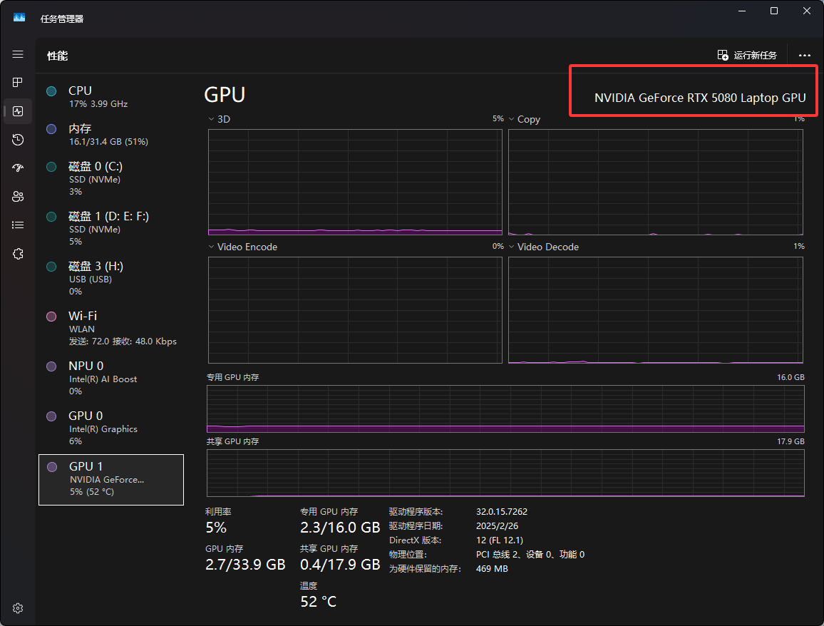Select 磁盘 0 (C:) entry
Screen dimensions: 824x626
pyautogui.click(x=111, y=178)
